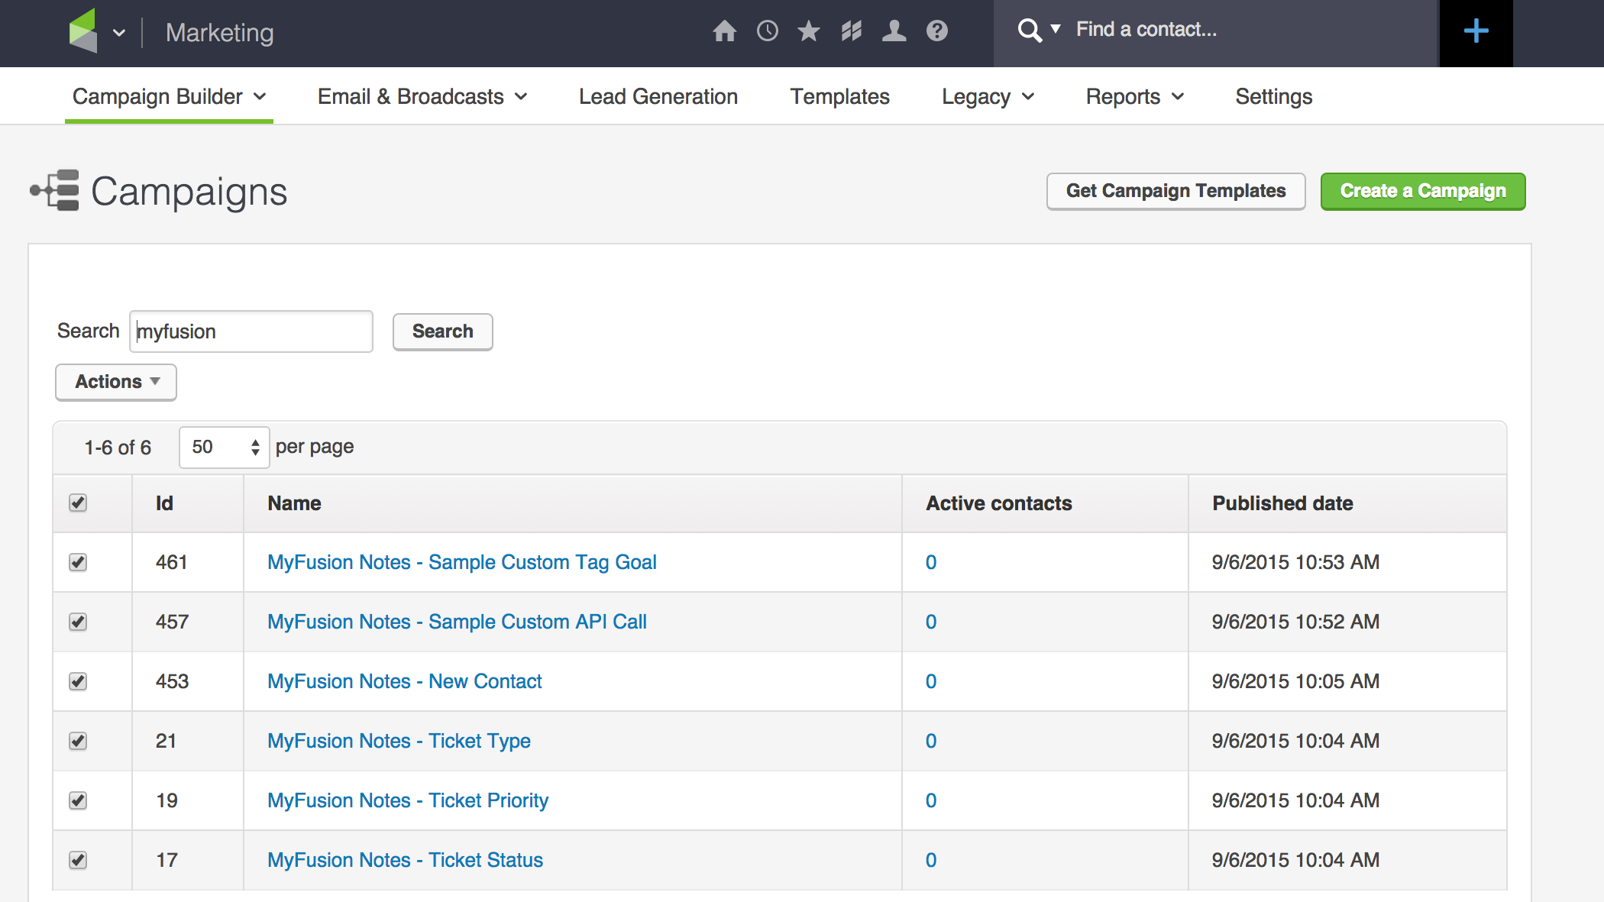Open MyFusion Notes - New Contact campaign

click(404, 681)
